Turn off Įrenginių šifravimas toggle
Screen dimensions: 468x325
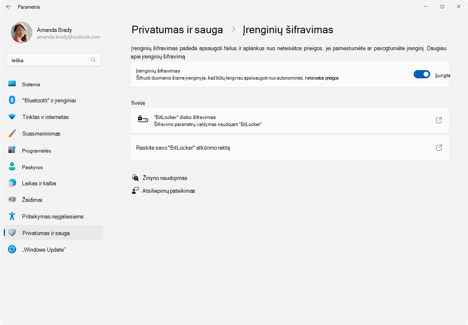point(422,74)
